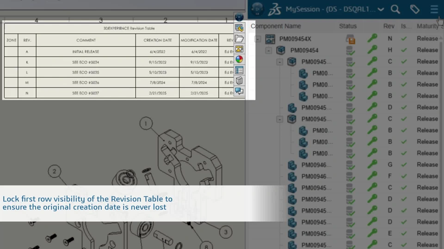Screen dimensions: 444x249
Task: Click the 'SEE ECO #0026' comment cell
Action: [x=86, y=83]
